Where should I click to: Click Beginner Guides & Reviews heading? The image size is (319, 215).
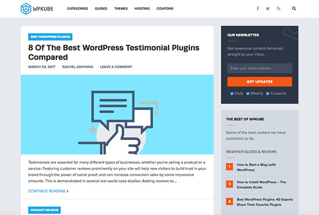251,152
